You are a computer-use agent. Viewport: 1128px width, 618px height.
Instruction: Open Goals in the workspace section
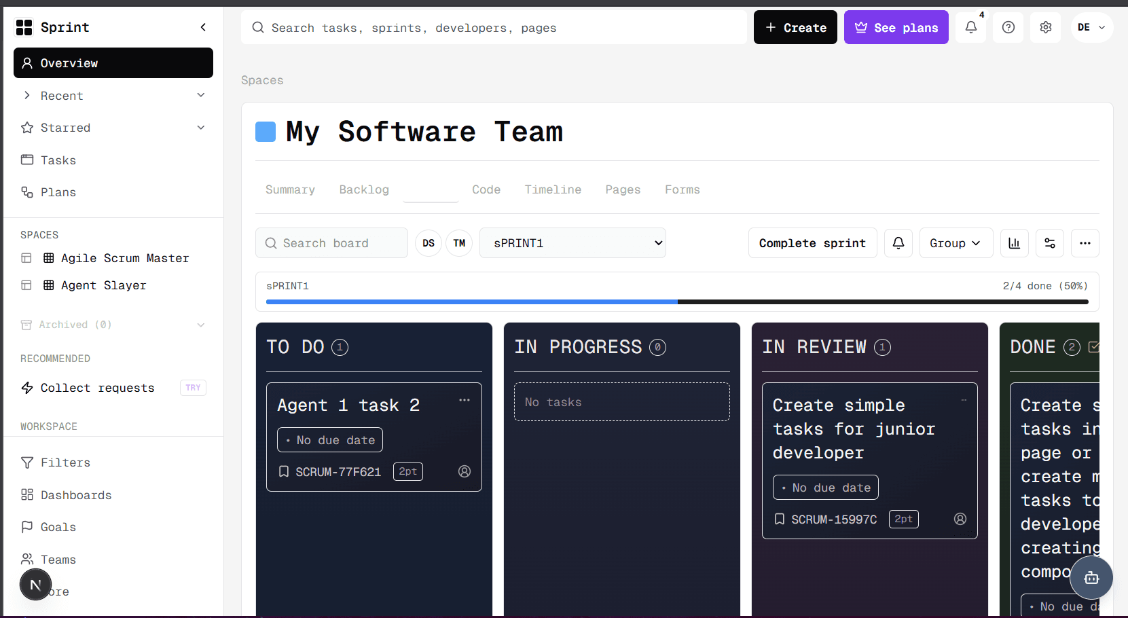click(x=113, y=527)
